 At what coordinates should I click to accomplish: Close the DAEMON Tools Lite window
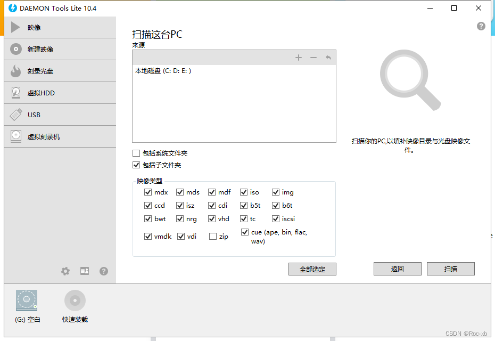tap(478, 8)
